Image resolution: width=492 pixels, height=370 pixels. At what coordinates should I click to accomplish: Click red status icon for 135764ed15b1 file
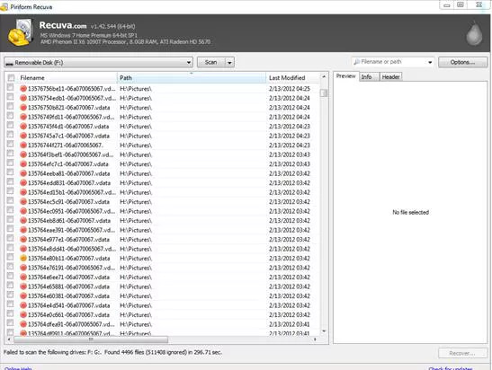pyautogui.click(x=23, y=192)
